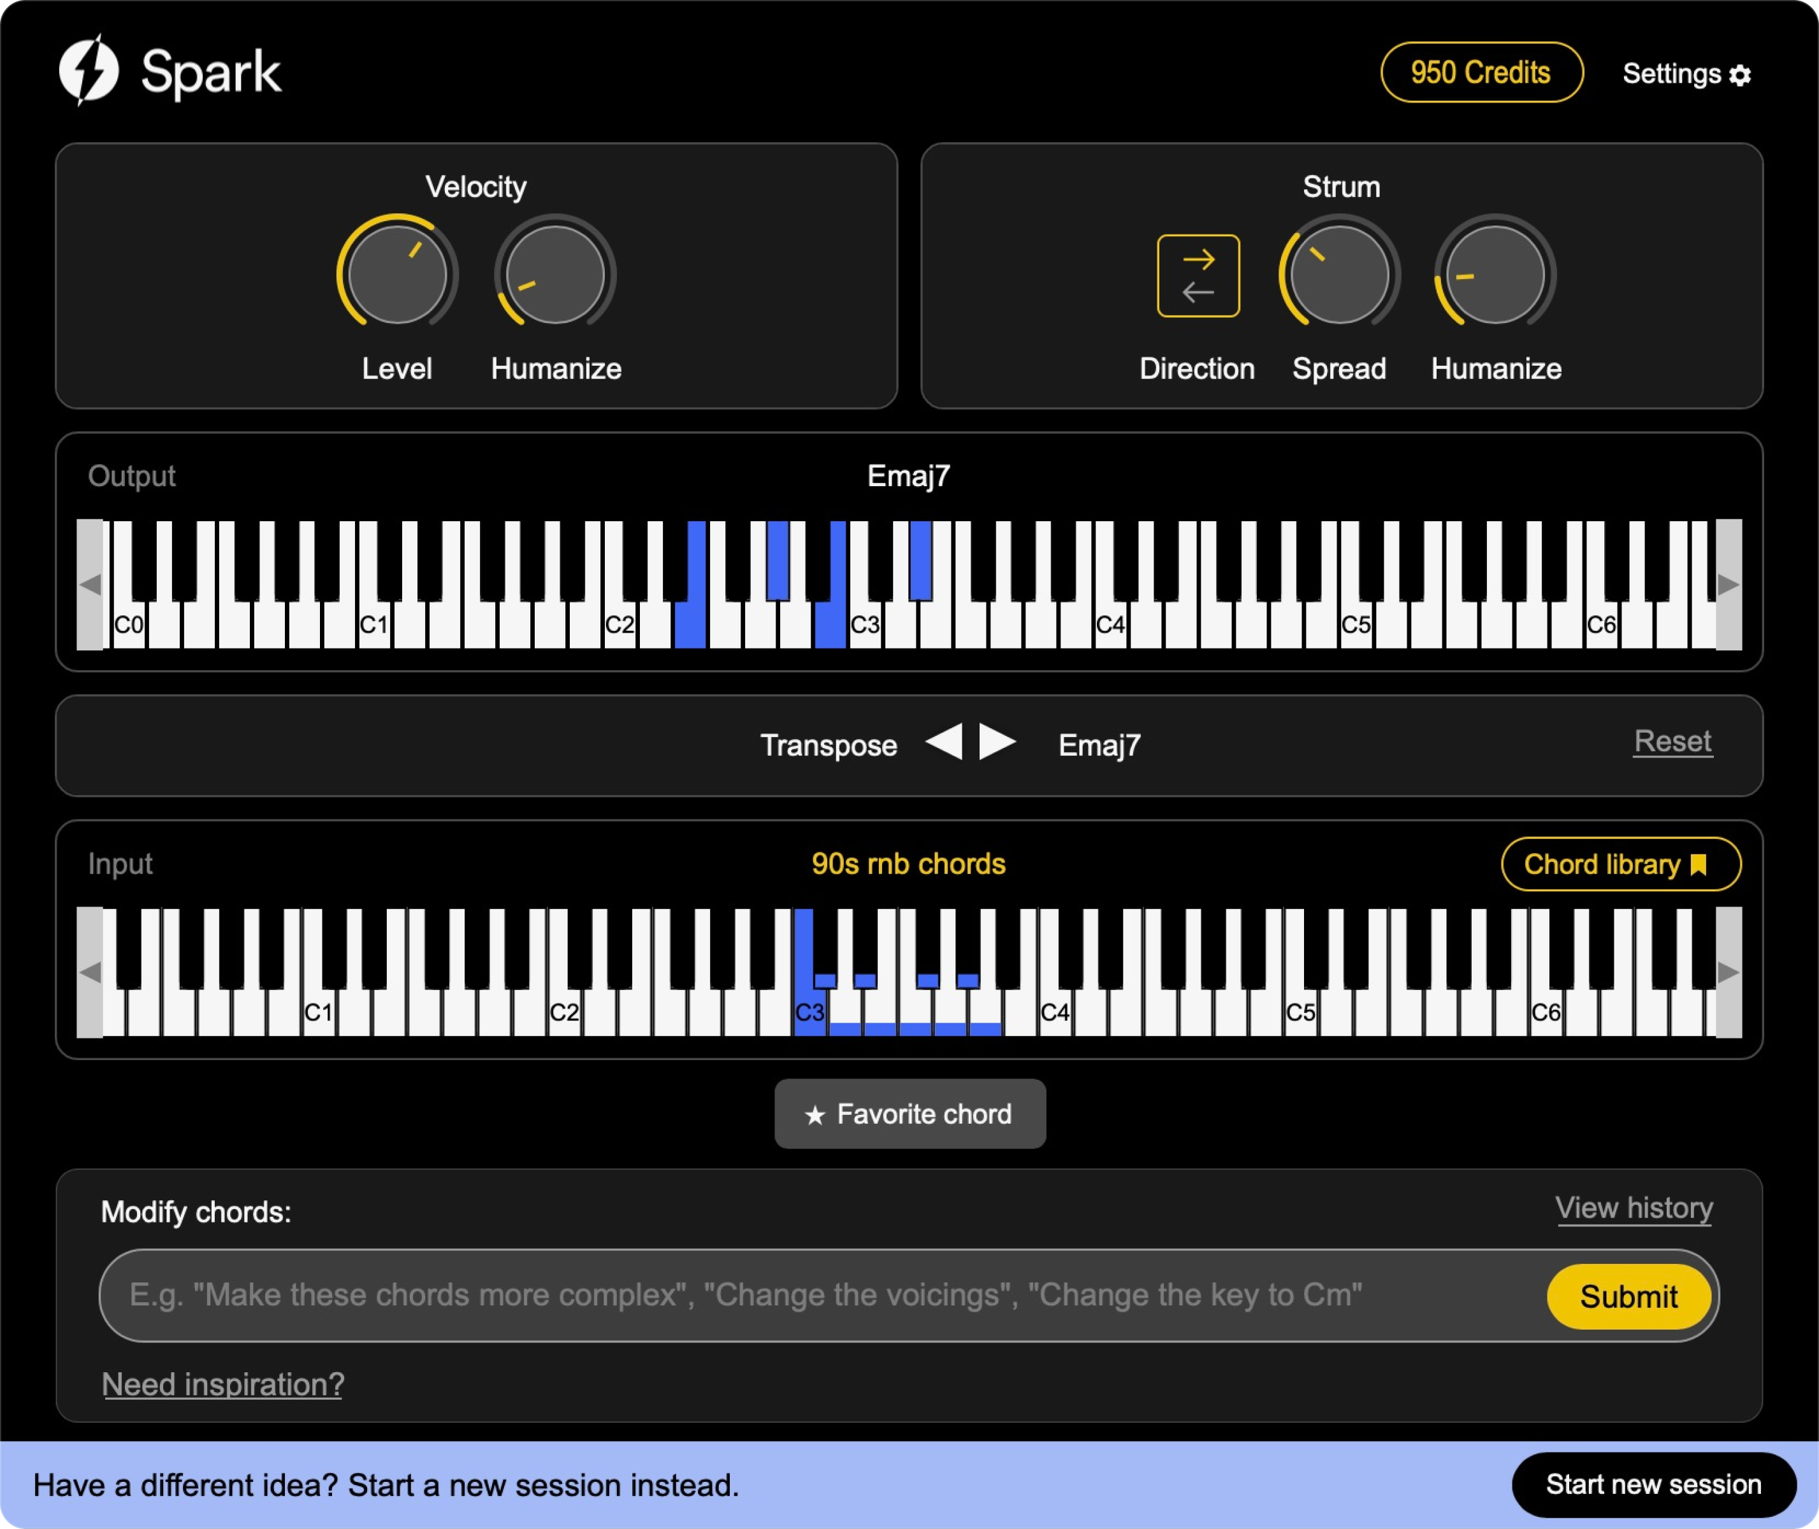Reset the transpose setting
This screenshot has height=1529, width=1819.
point(1672,742)
